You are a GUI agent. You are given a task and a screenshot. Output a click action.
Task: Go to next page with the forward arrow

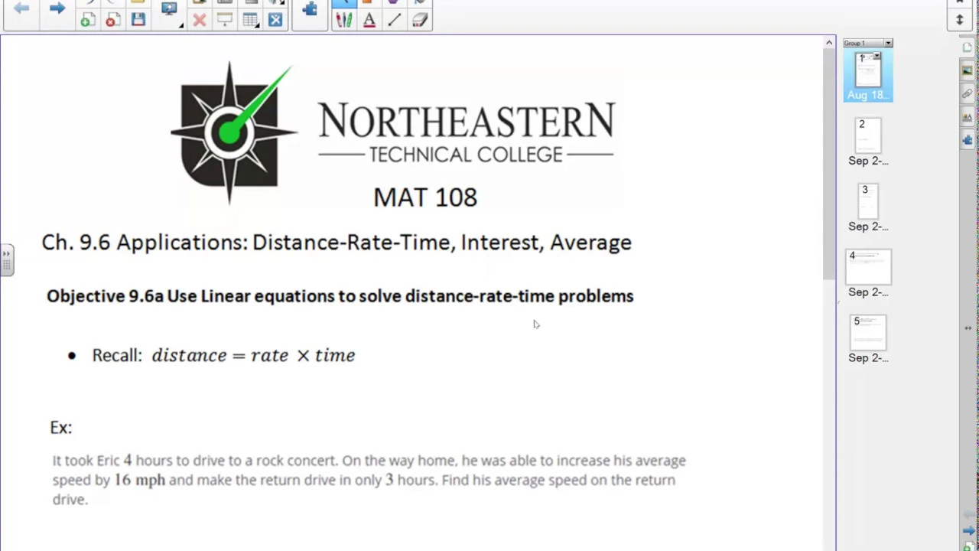(57, 8)
